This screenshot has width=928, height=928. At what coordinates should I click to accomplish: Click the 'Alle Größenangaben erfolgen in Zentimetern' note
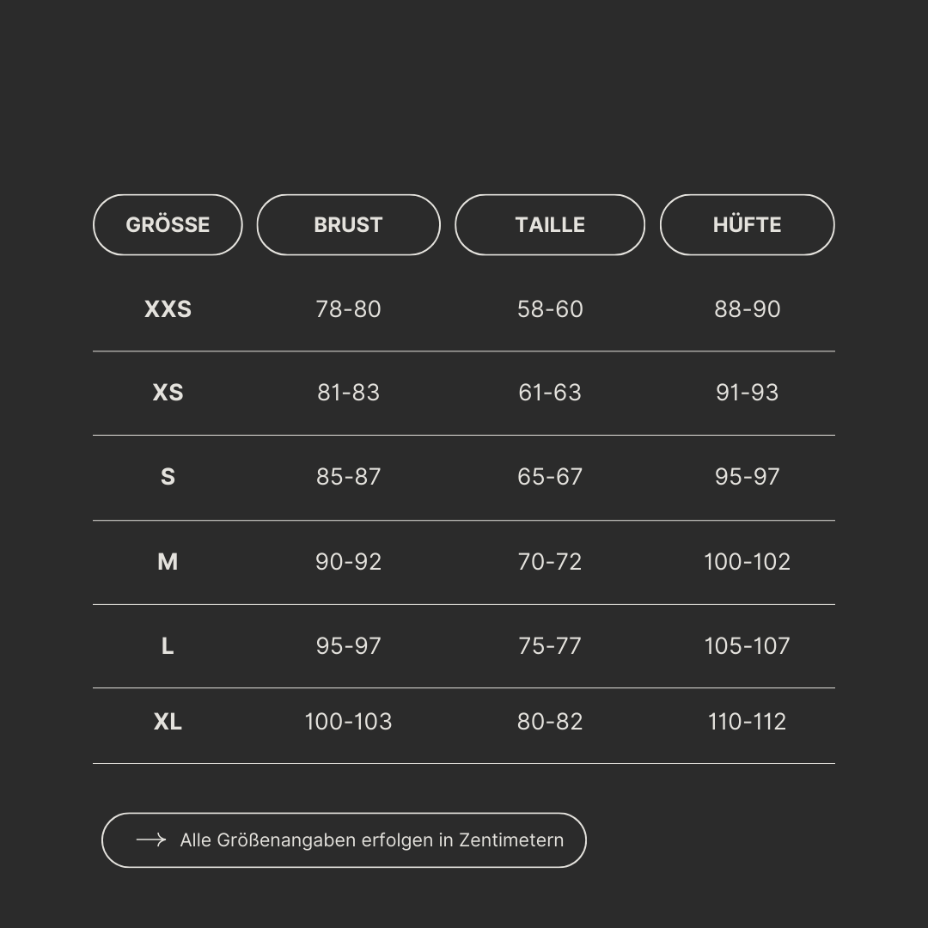coord(371,840)
